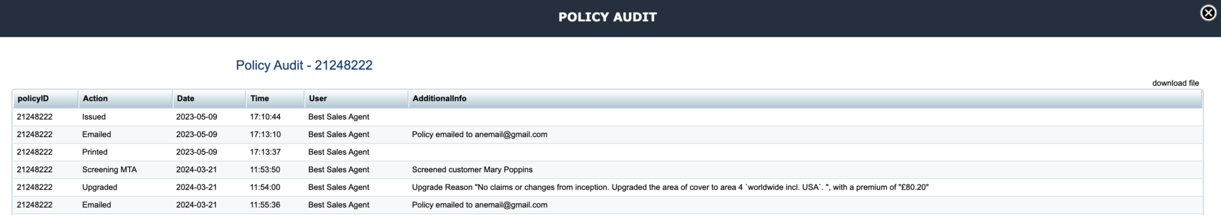
Task: Click the POLICY AUDIT title bar text
Action: click(x=607, y=17)
